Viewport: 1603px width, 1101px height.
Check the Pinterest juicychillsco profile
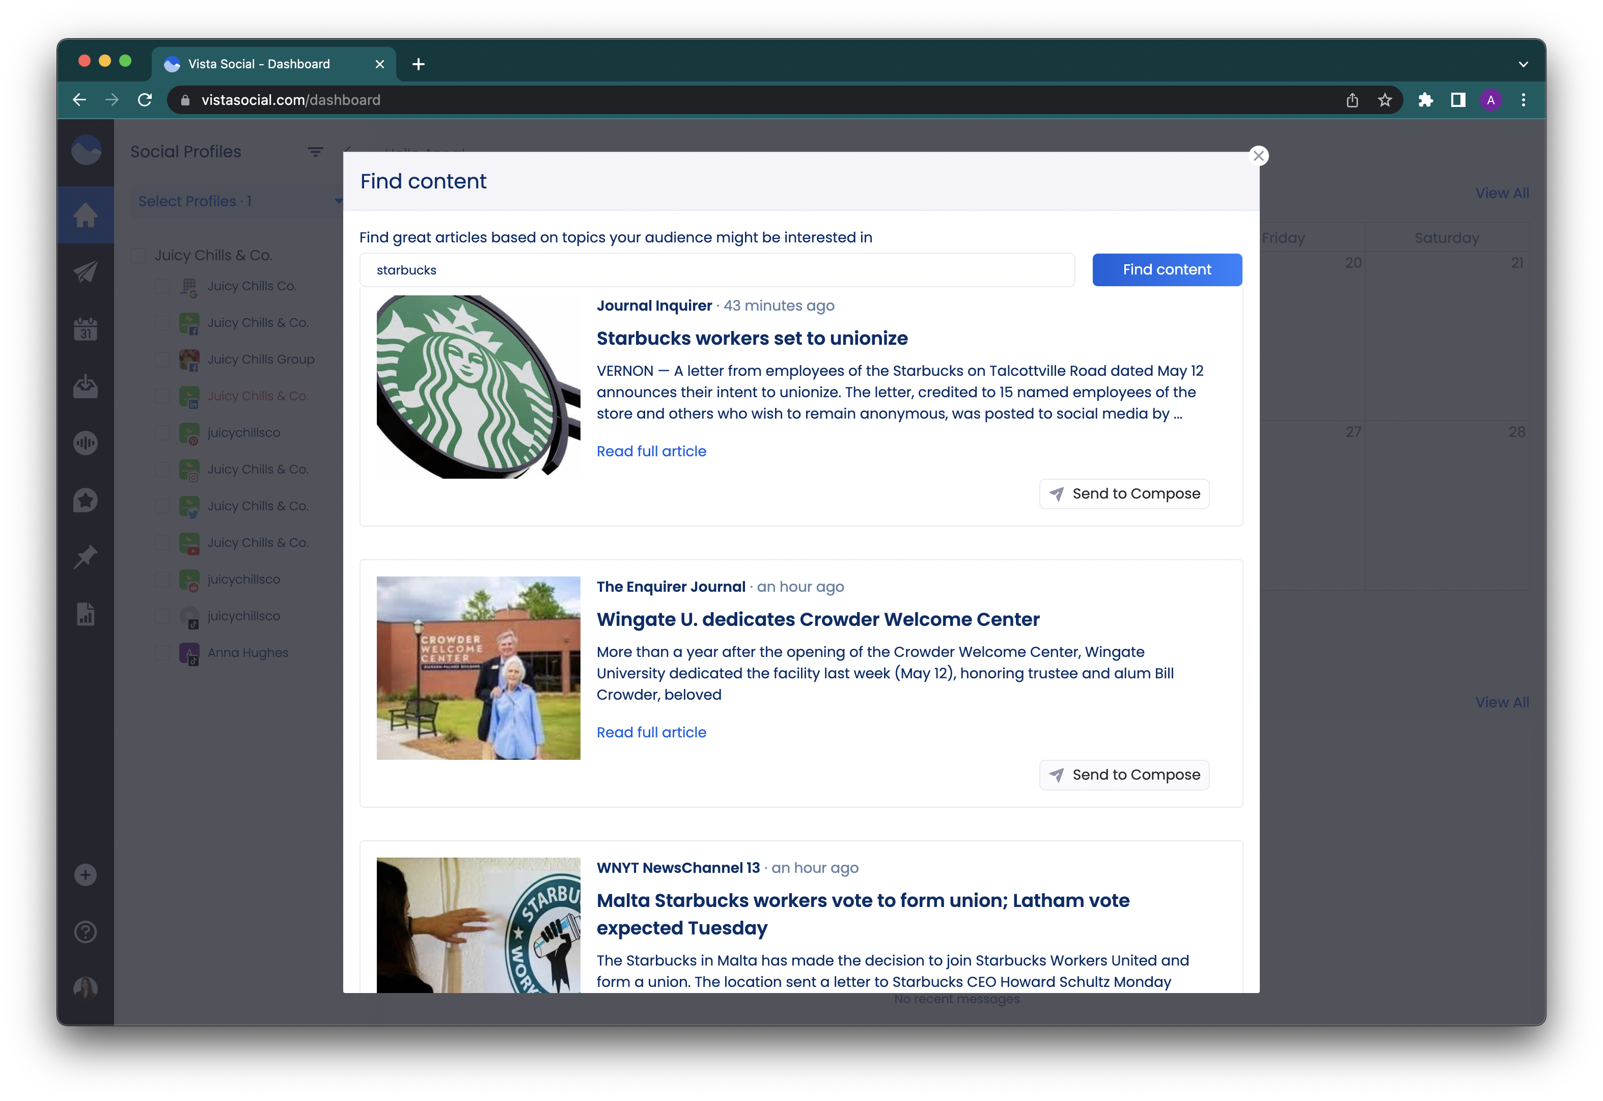[163, 432]
